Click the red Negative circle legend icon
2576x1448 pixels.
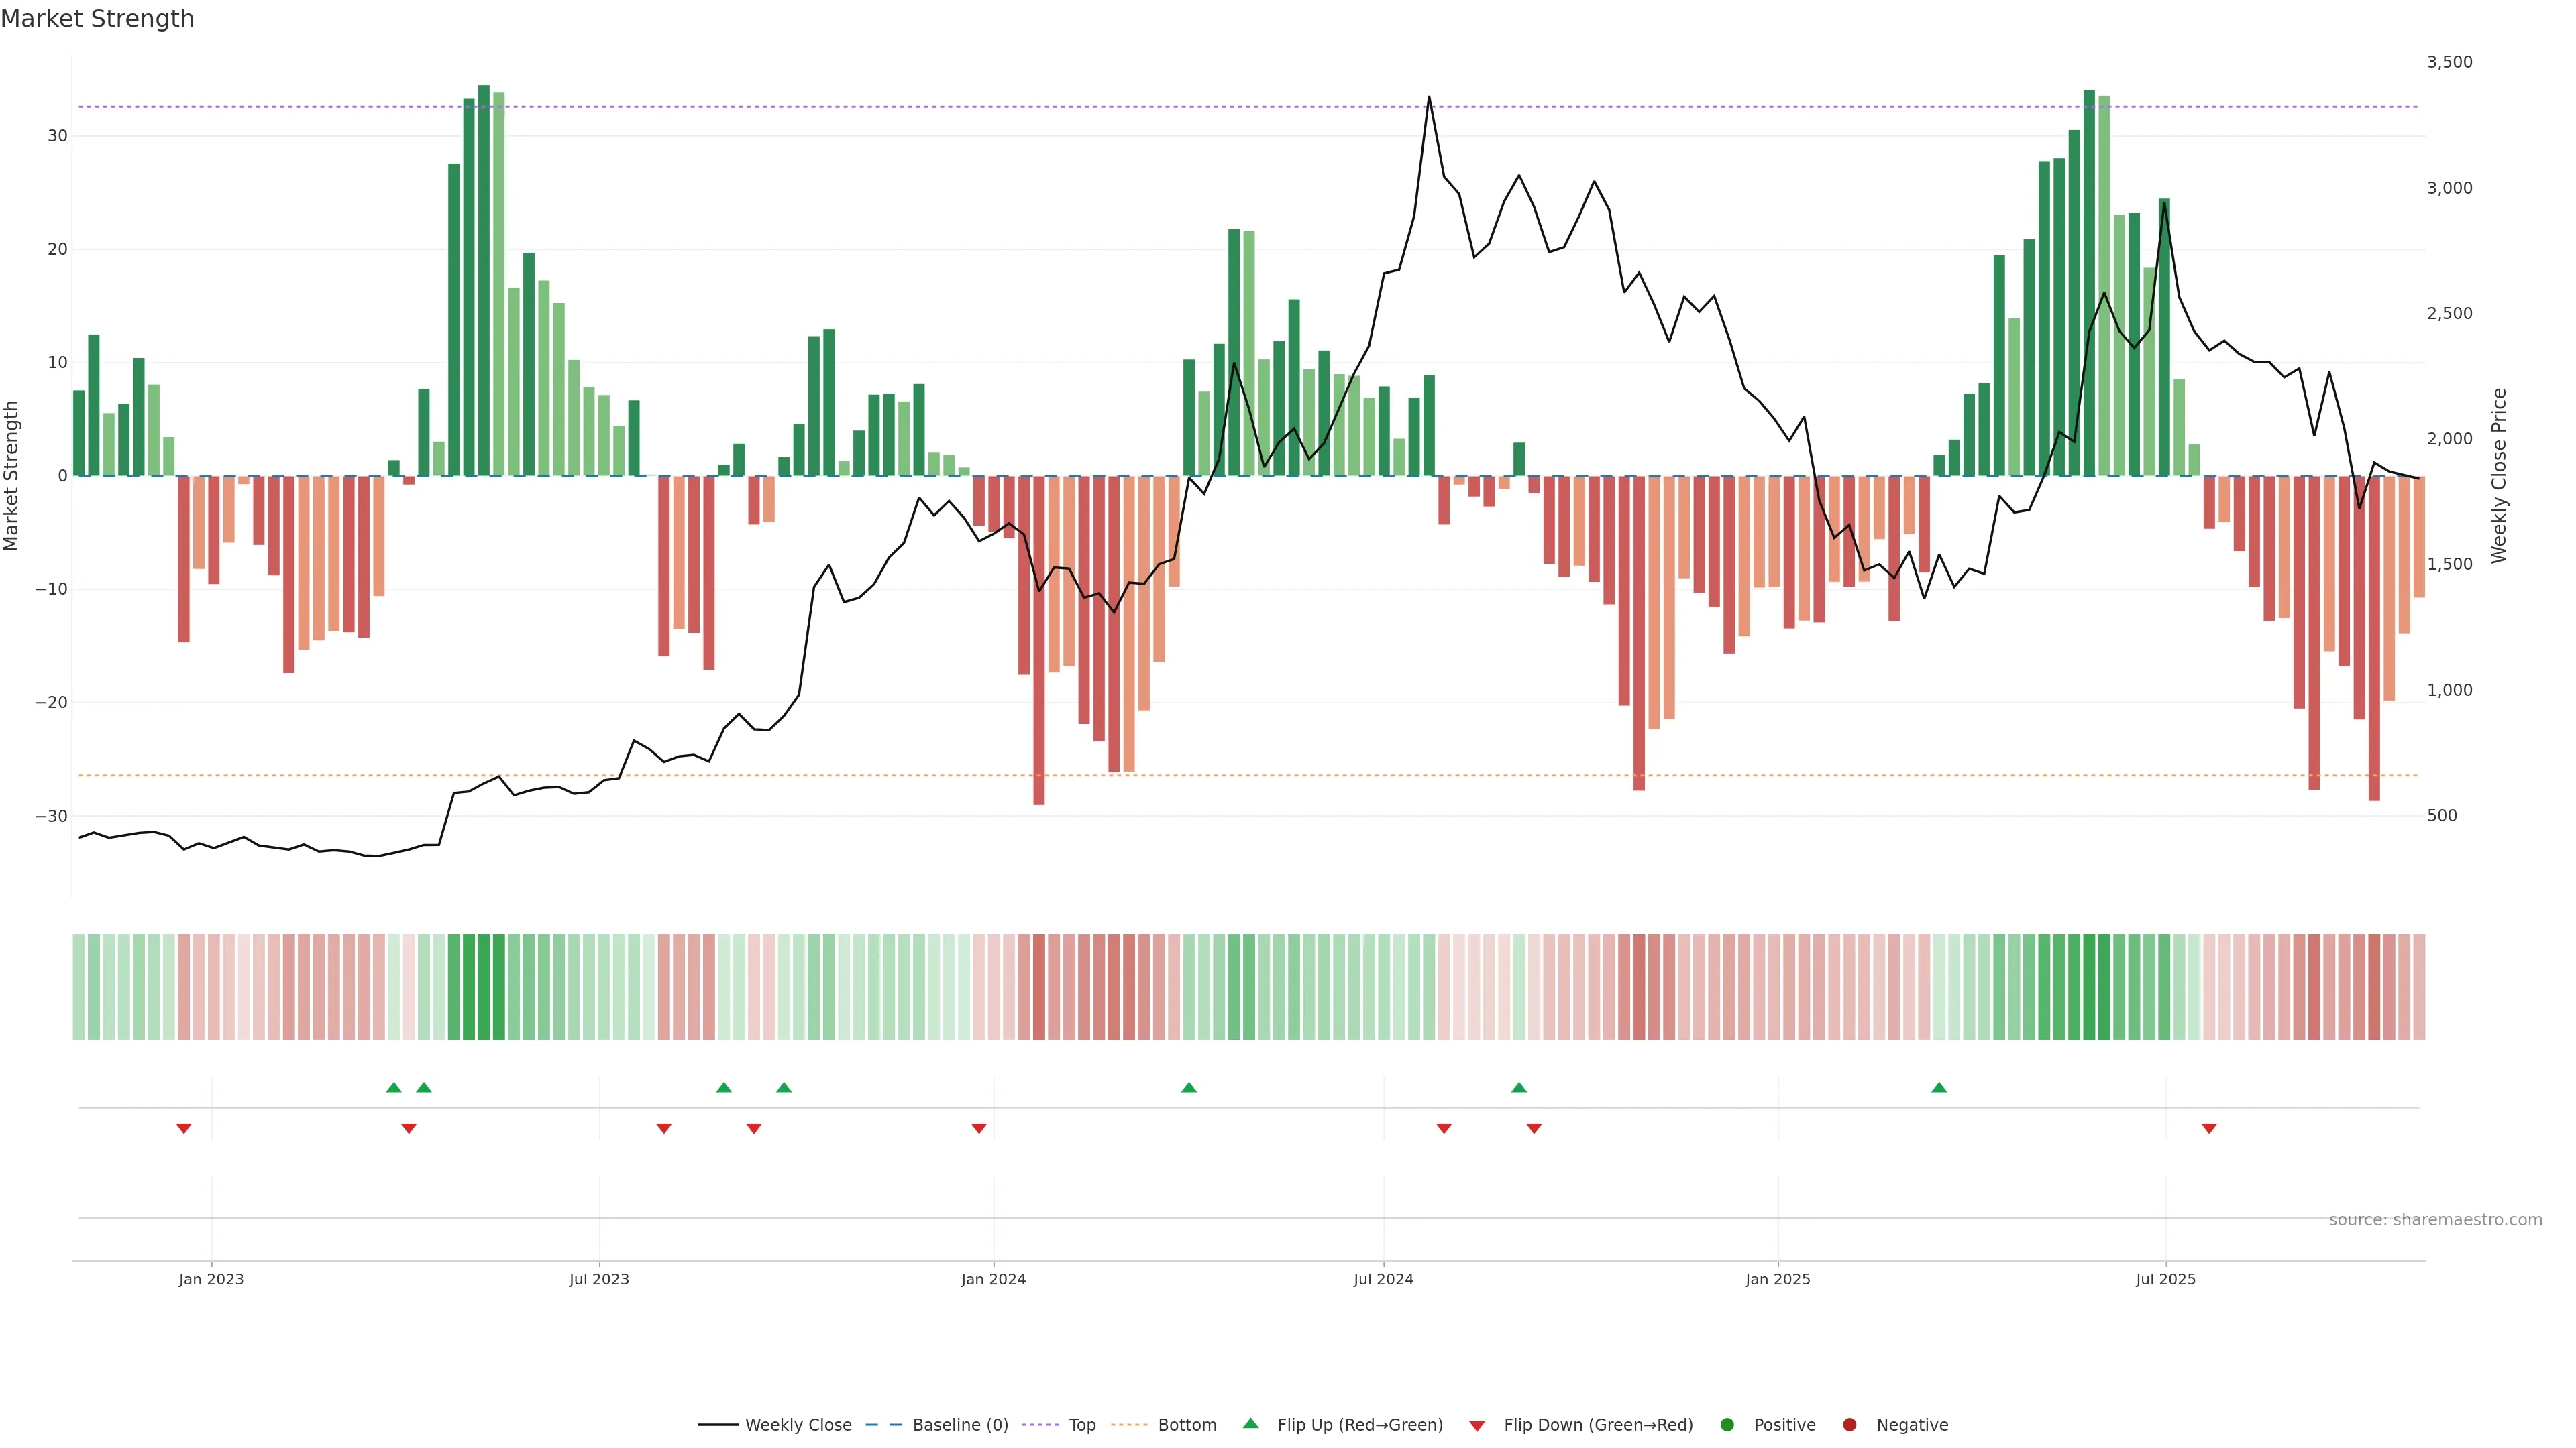click(x=1849, y=1425)
